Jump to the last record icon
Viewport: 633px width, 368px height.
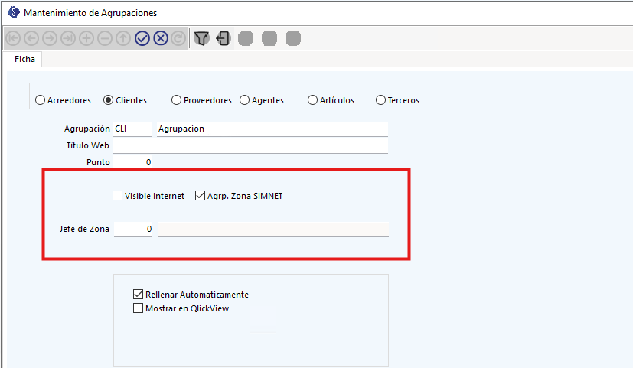point(67,38)
